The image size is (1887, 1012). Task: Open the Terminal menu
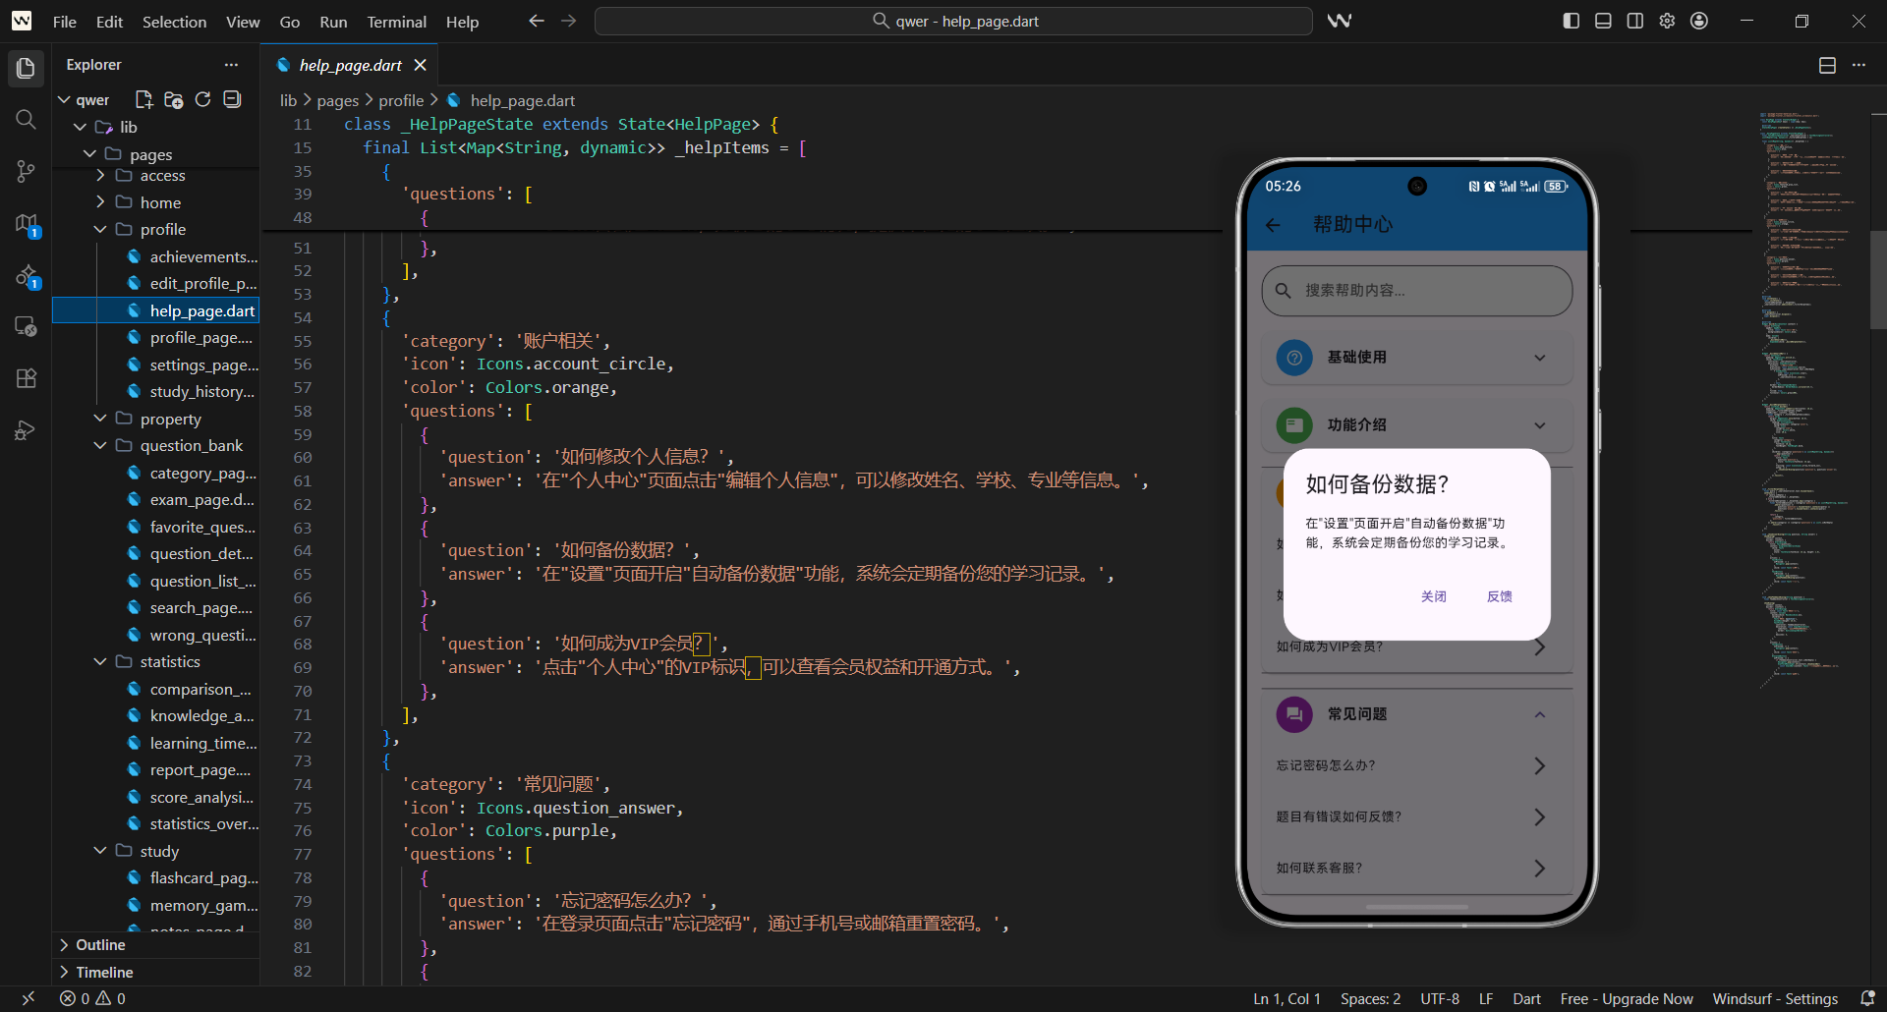[396, 22]
